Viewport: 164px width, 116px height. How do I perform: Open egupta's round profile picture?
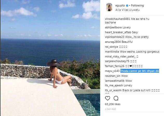109,7
